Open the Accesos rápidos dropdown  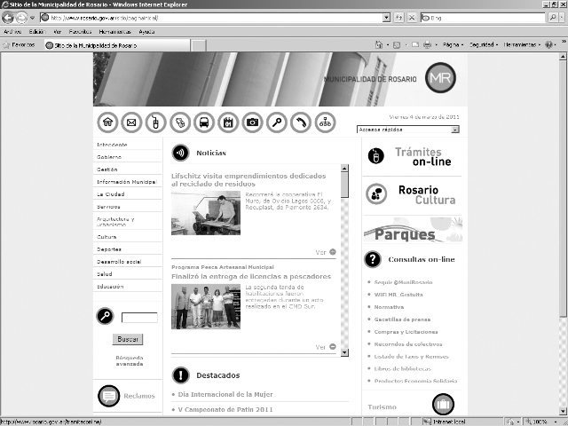tap(408, 130)
